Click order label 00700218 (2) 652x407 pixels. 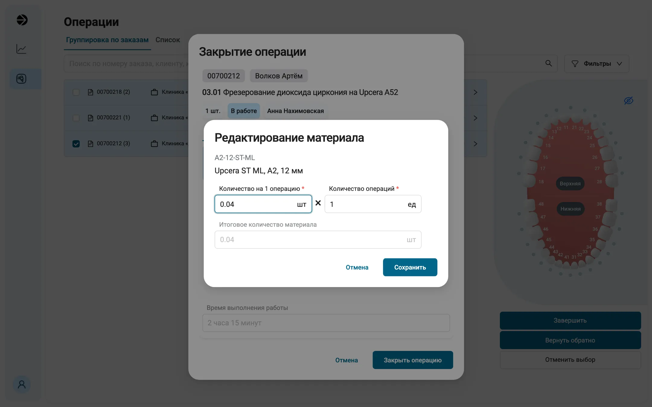pyautogui.click(x=113, y=92)
